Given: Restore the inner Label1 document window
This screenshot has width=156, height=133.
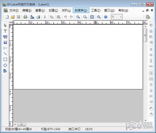Looking at the screenshot, I should (147, 10).
